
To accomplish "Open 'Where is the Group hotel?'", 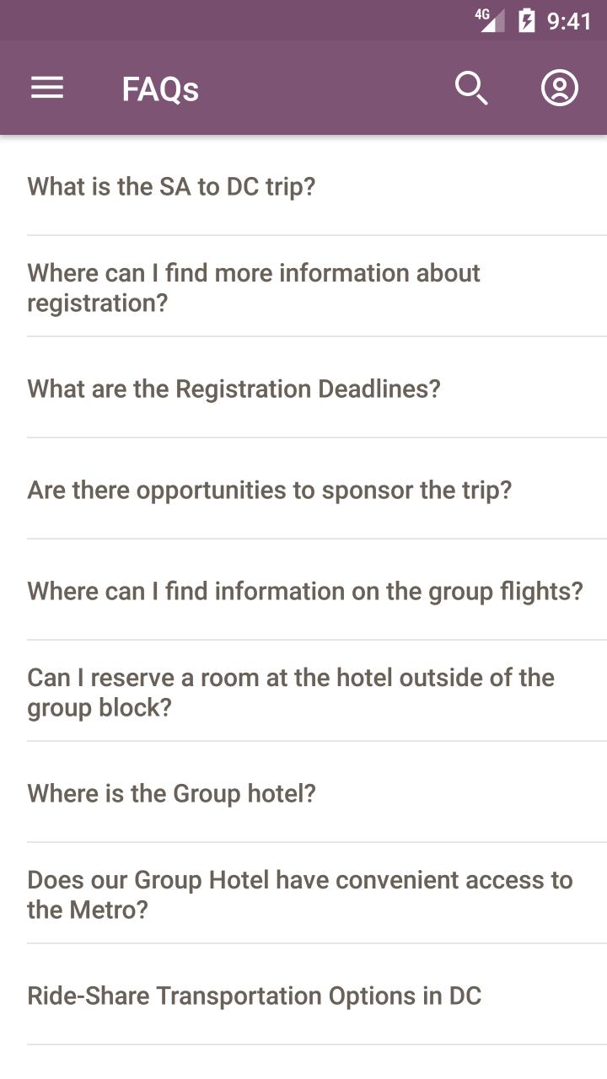I will (303, 792).
